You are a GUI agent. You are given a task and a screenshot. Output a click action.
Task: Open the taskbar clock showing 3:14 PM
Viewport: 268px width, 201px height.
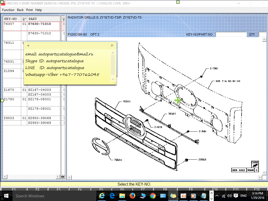pyautogui.click(x=258, y=196)
